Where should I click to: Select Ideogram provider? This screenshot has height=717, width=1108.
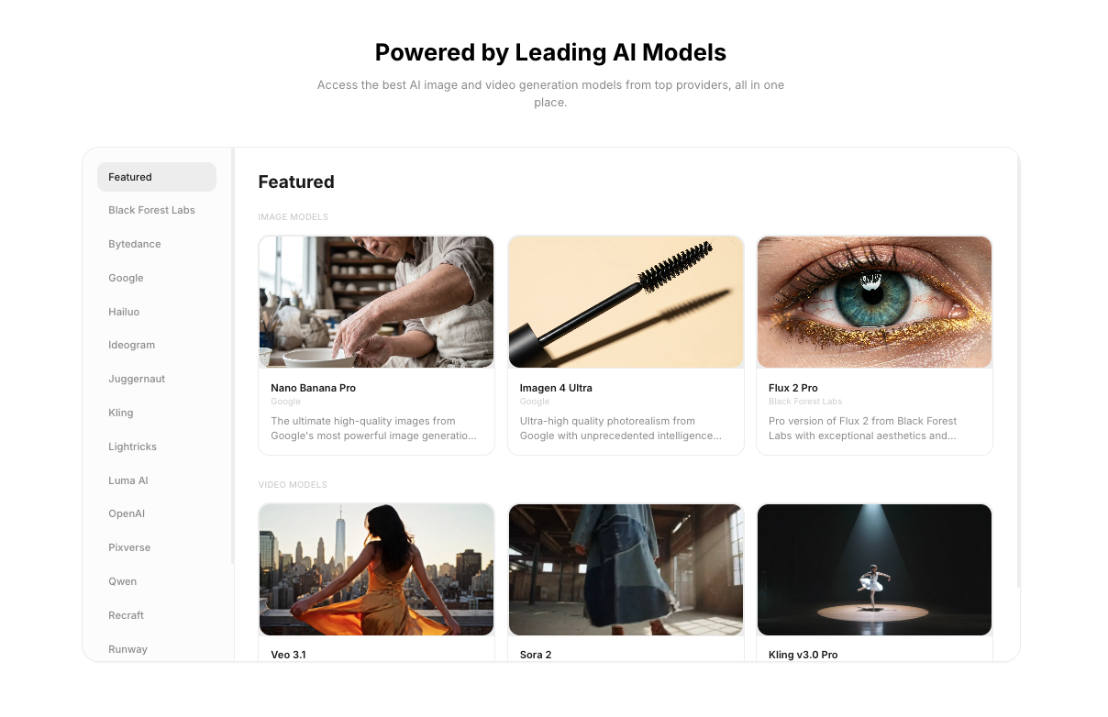tap(157, 345)
